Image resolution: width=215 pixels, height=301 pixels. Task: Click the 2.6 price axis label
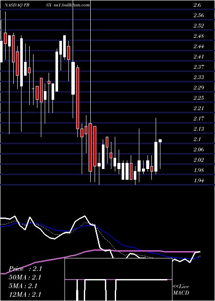click(x=197, y=5)
